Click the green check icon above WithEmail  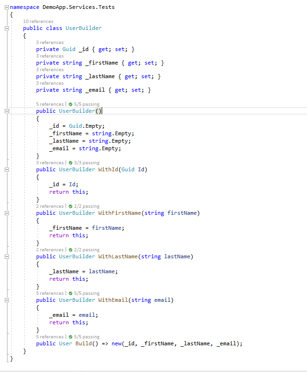(70, 293)
